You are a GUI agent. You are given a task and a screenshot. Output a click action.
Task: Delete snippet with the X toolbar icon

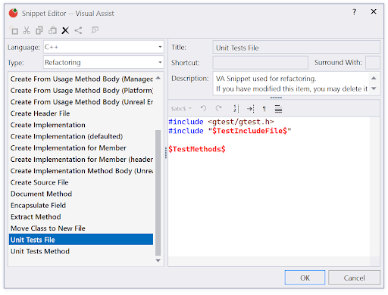pyautogui.click(x=65, y=30)
